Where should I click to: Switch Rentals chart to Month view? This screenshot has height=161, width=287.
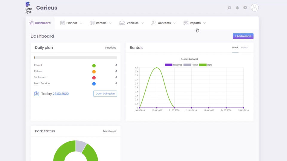click(245, 48)
